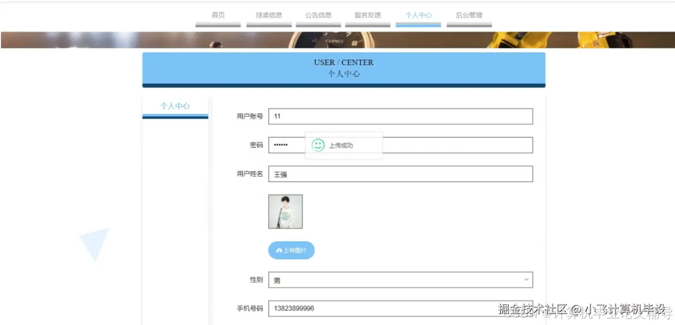This screenshot has width=675, height=325.
Task: Click the 用户账号 input field
Action: (400, 116)
